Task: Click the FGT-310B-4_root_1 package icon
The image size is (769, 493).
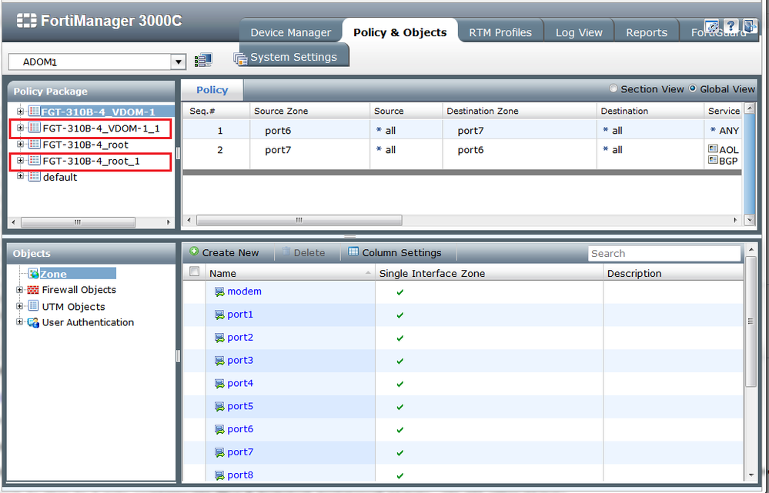Action: tap(35, 161)
